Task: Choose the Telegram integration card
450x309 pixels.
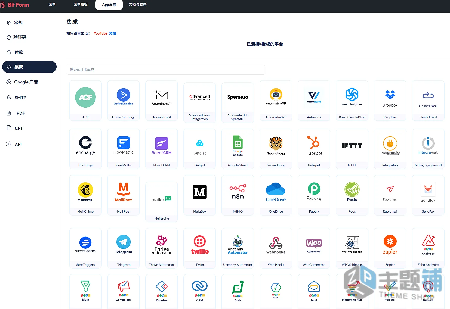Action: 124,248
